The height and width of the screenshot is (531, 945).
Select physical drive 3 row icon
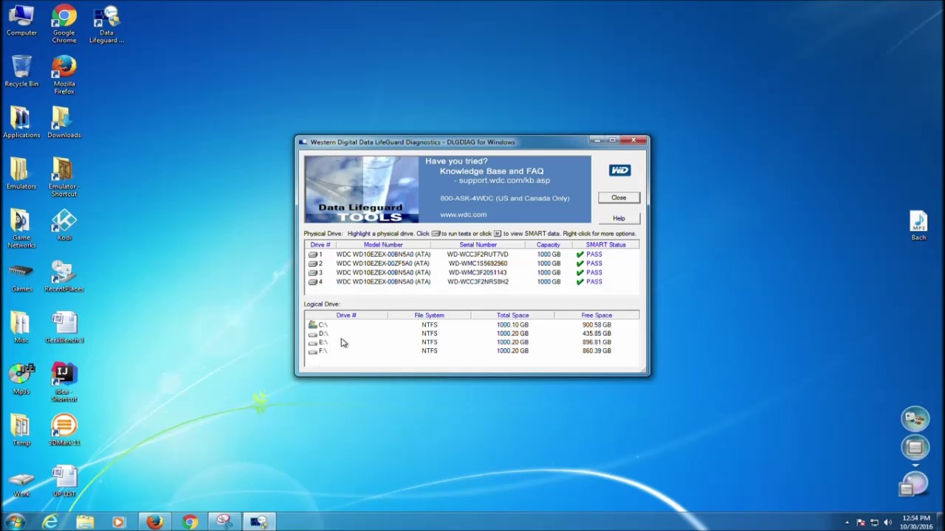tap(313, 273)
